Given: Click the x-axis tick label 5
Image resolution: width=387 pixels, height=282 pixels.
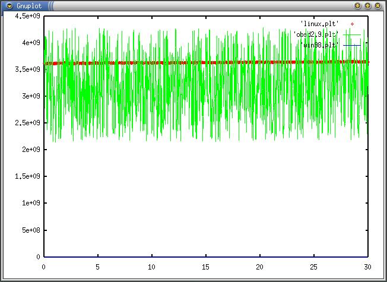Looking at the screenshot, I should [97, 267].
